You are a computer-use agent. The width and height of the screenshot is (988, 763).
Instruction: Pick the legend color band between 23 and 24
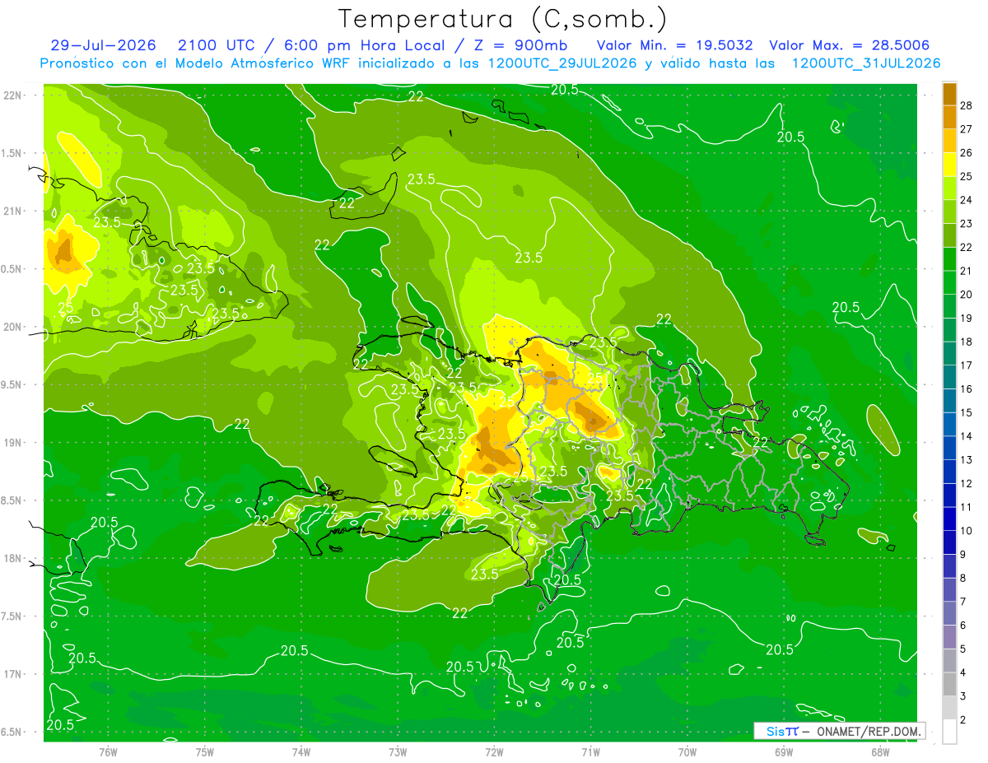(949, 212)
